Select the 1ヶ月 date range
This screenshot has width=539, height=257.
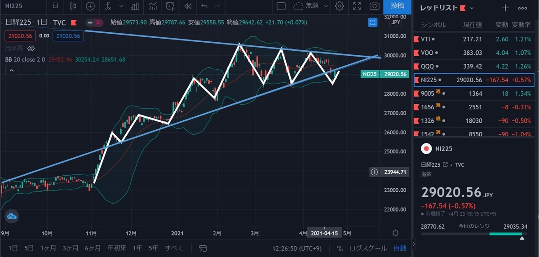(48, 248)
